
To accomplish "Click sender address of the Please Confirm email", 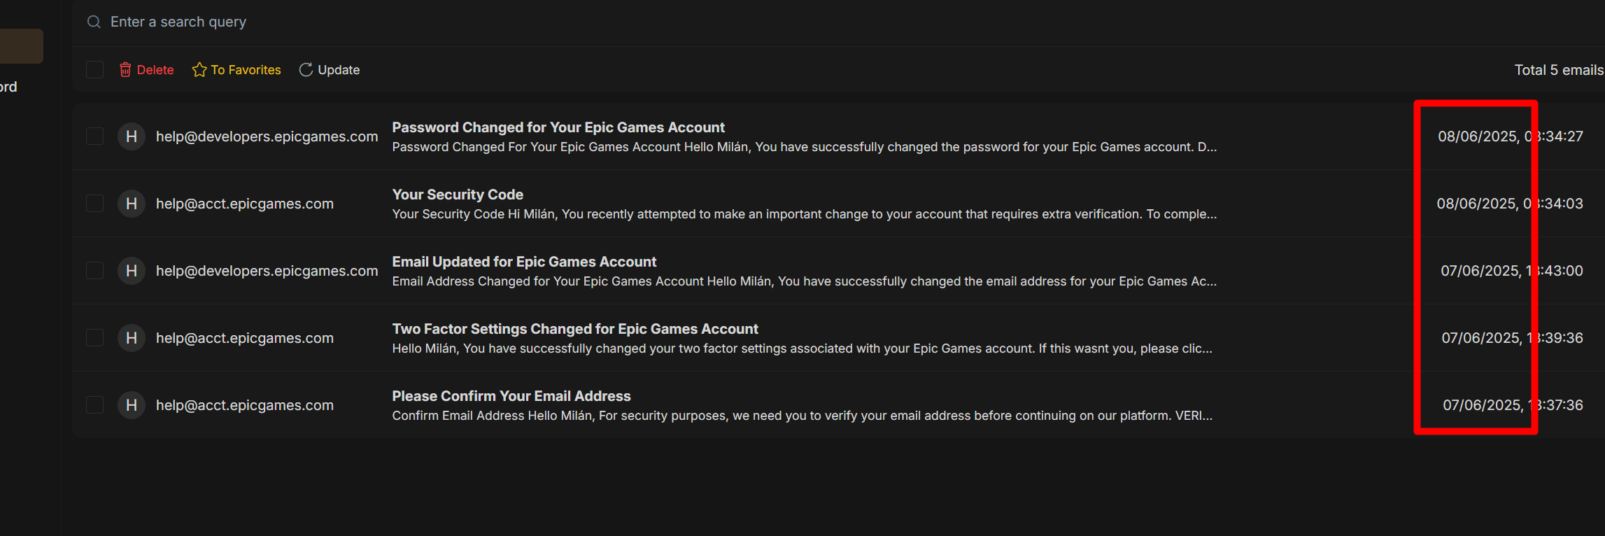I will point(245,405).
